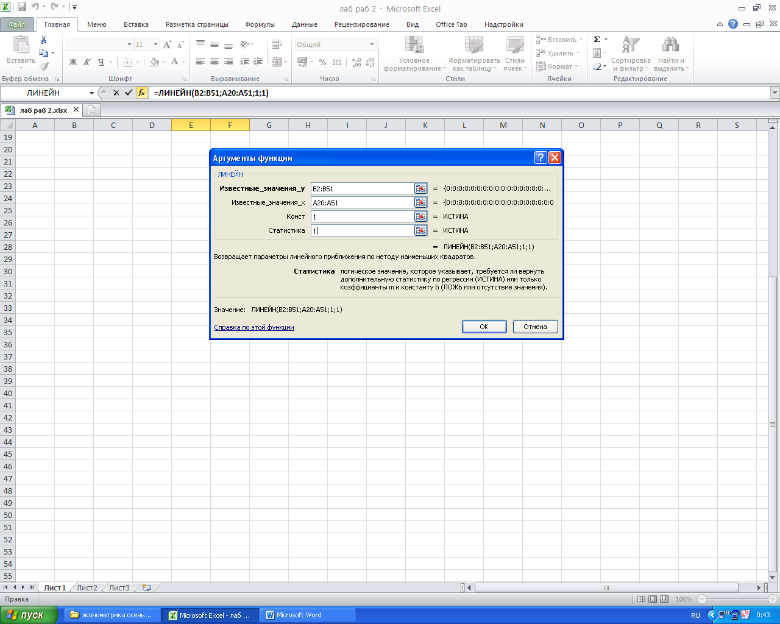Click OK in Аргументы функции dialog
The image size is (780, 624).
coord(484,327)
